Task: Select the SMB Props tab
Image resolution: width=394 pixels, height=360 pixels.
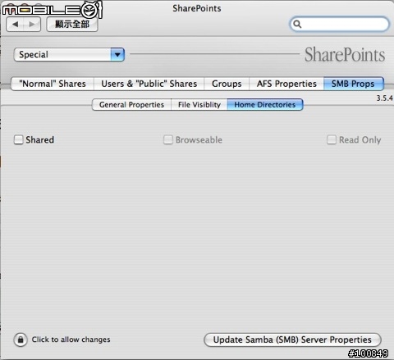Action: (x=353, y=84)
